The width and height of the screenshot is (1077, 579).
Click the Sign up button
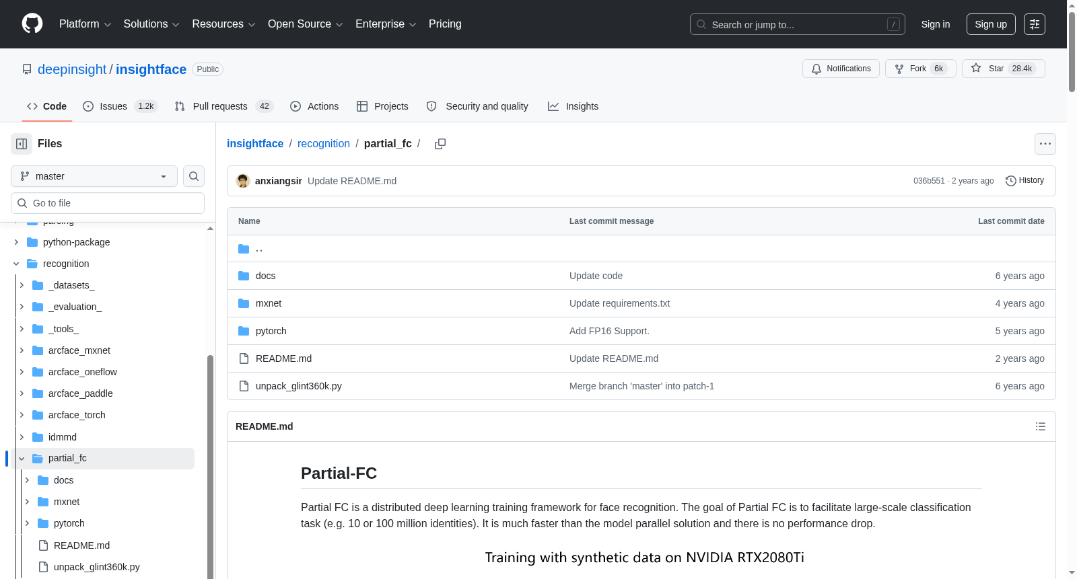(991, 24)
